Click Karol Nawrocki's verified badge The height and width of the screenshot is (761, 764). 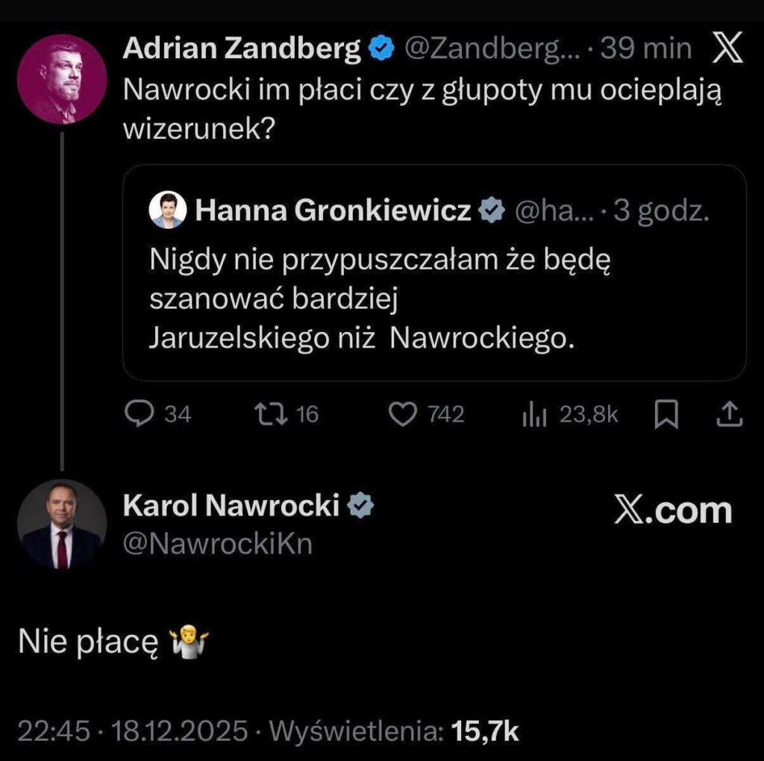(x=362, y=506)
